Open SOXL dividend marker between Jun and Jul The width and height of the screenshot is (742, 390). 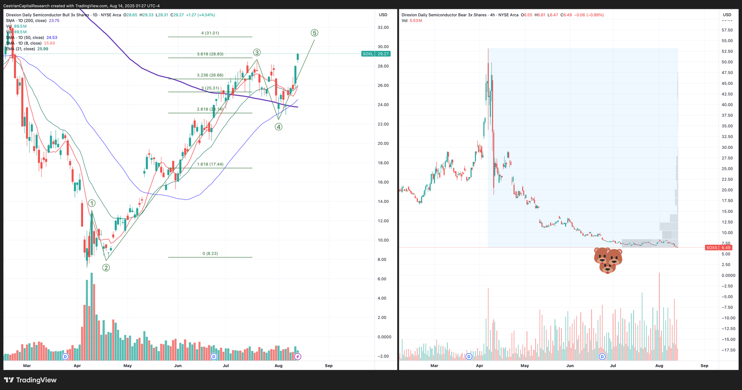pyautogui.click(x=213, y=356)
